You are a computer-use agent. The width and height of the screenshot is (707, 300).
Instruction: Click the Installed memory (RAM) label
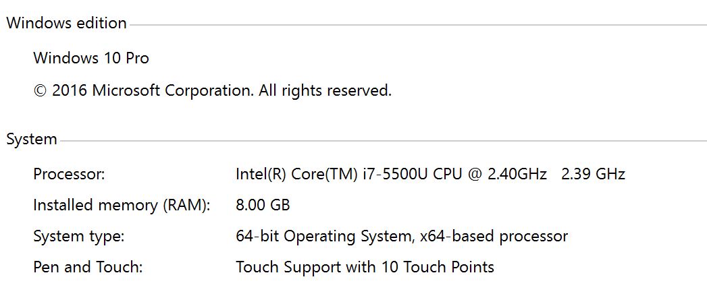(x=122, y=205)
